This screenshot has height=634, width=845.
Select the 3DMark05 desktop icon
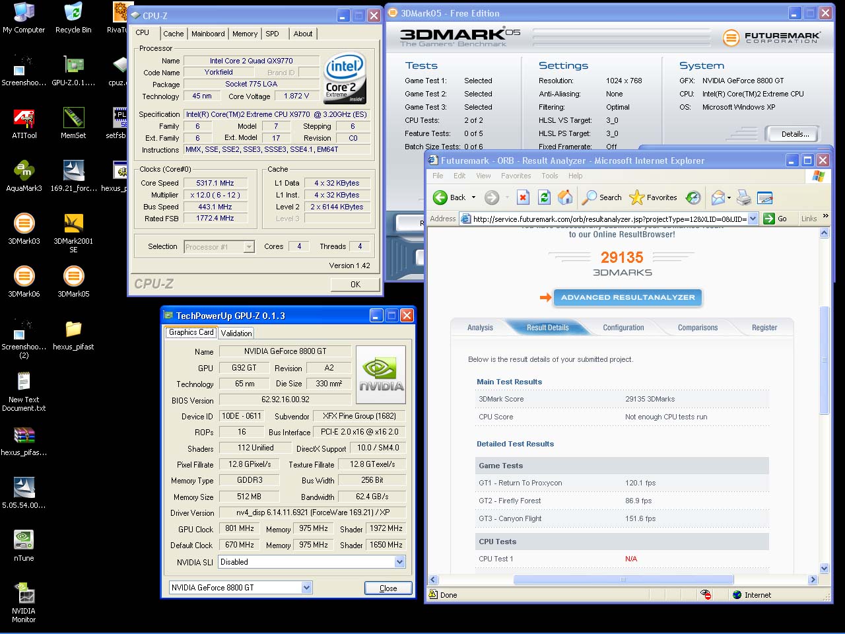tap(73, 282)
